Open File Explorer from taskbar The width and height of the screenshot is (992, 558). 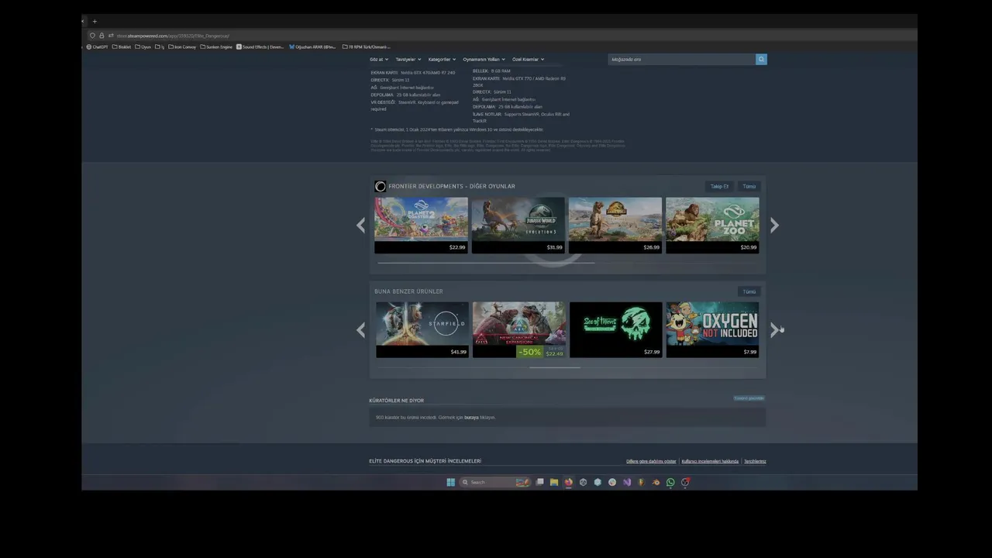click(x=554, y=482)
